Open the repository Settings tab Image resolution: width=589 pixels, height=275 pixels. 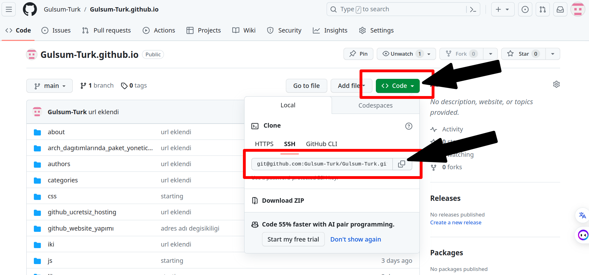376,30
